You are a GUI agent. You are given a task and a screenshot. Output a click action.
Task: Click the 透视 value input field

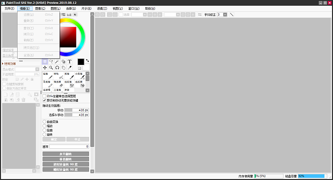point(69,146)
